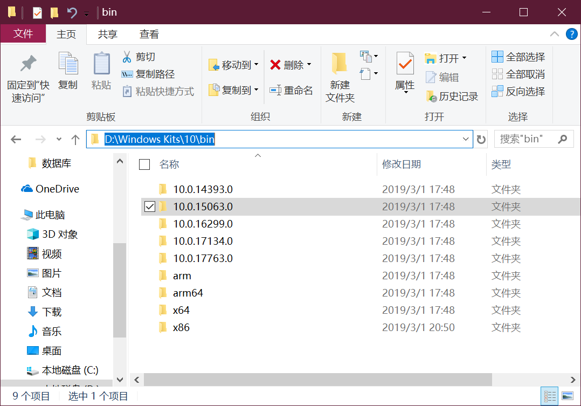This screenshot has height=406, width=581.
Task: Create a New folder
Action: pyautogui.click(x=340, y=77)
